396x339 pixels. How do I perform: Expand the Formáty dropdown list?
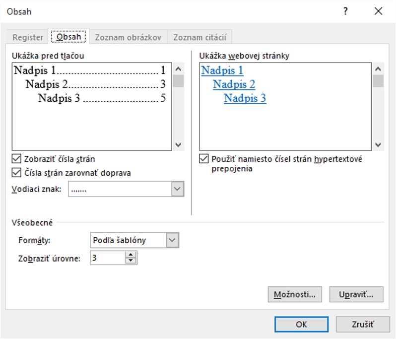[x=172, y=240]
